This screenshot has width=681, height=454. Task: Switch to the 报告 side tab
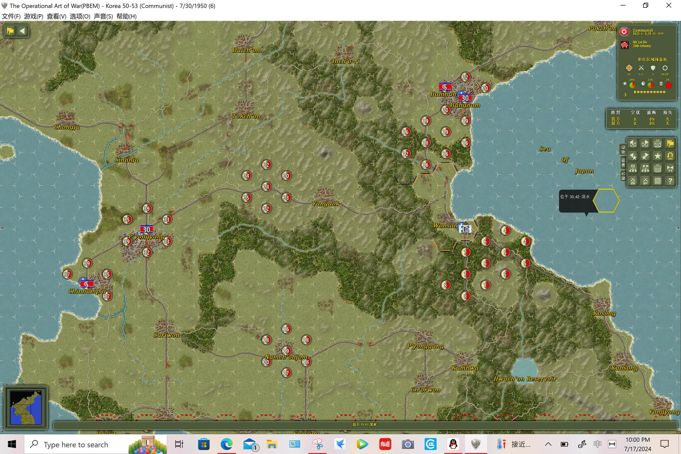pyautogui.click(x=623, y=176)
